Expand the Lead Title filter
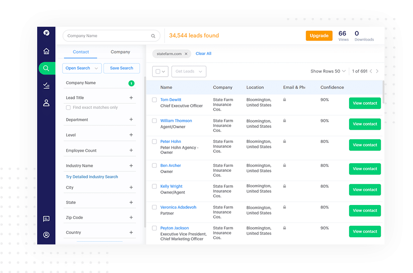 pyautogui.click(x=131, y=97)
